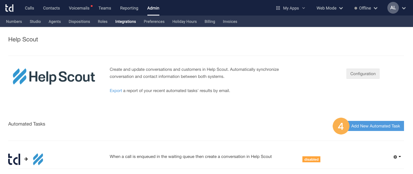Click the small Help Scout icon in task row

(x=38, y=159)
